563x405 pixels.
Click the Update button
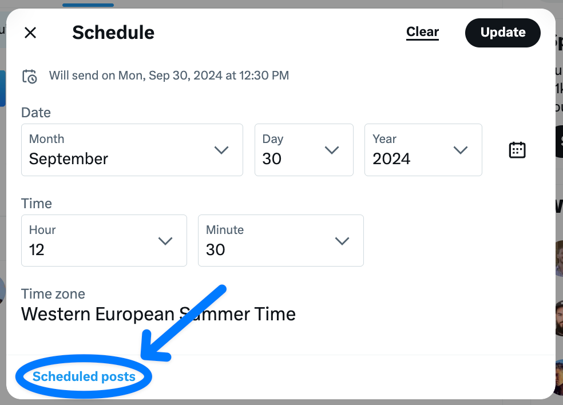502,33
